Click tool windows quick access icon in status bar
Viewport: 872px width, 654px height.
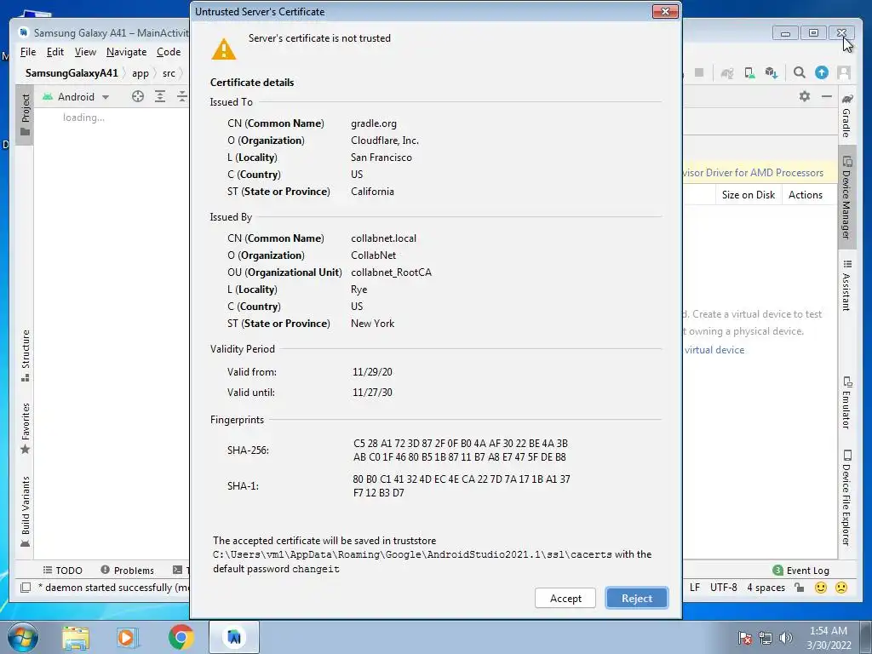coord(26,588)
